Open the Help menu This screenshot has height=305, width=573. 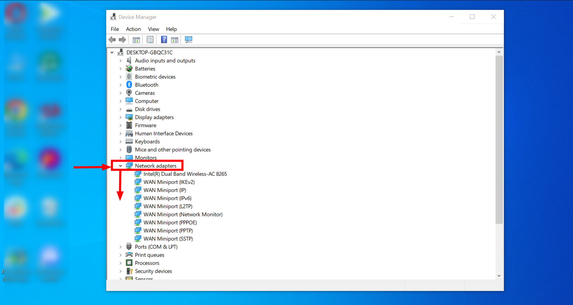171,29
